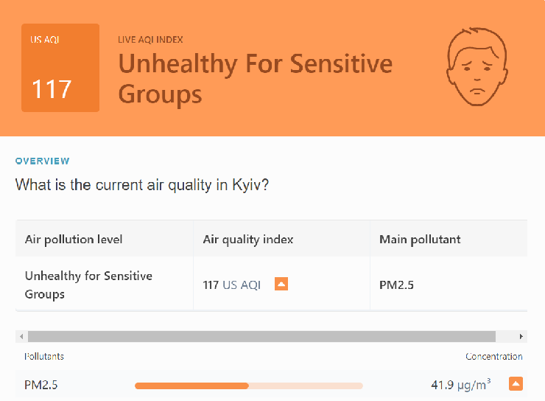The height and width of the screenshot is (401, 545).
Task: Click the PM2.5 main pollutant cell
Action: click(396, 285)
